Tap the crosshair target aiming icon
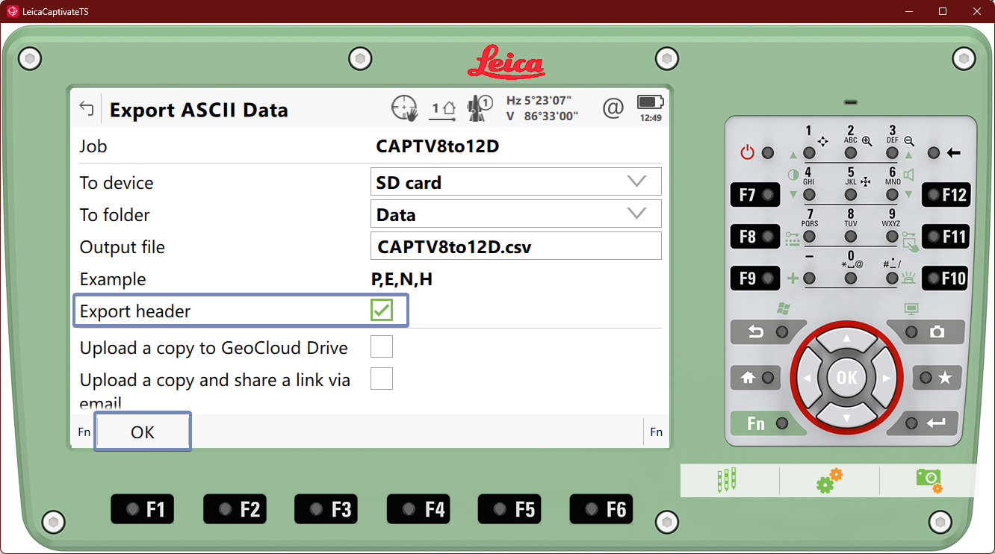995x554 pixels. coord(404,108)
